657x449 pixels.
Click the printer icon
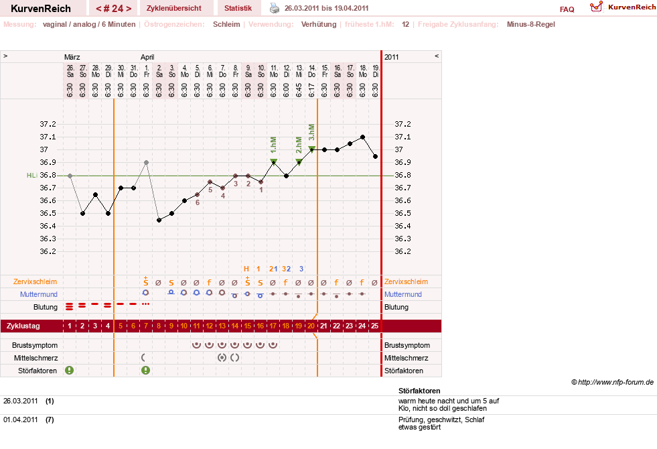[274, 8]
